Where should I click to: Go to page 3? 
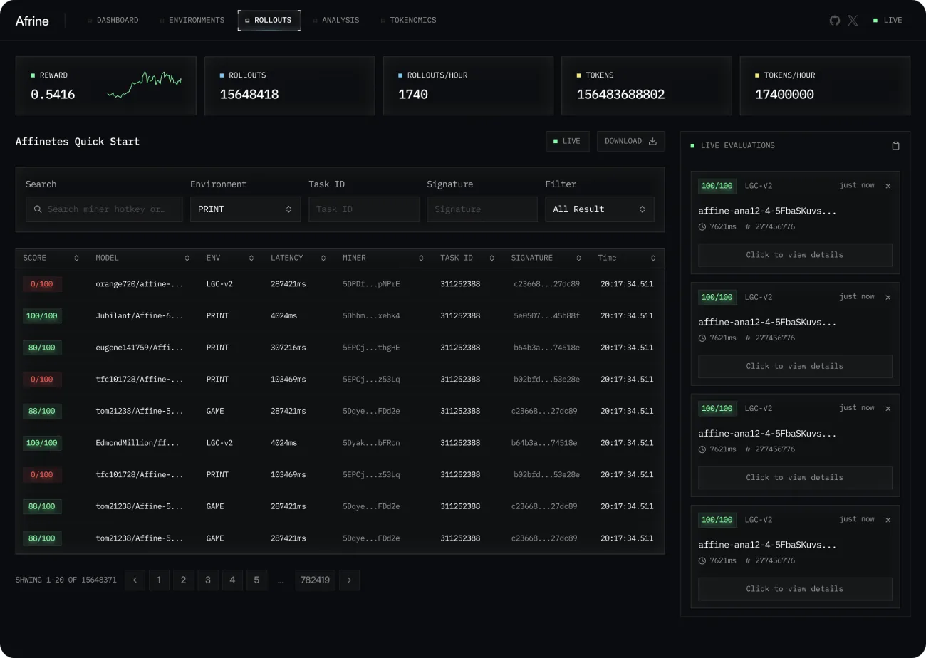[208, 580]
